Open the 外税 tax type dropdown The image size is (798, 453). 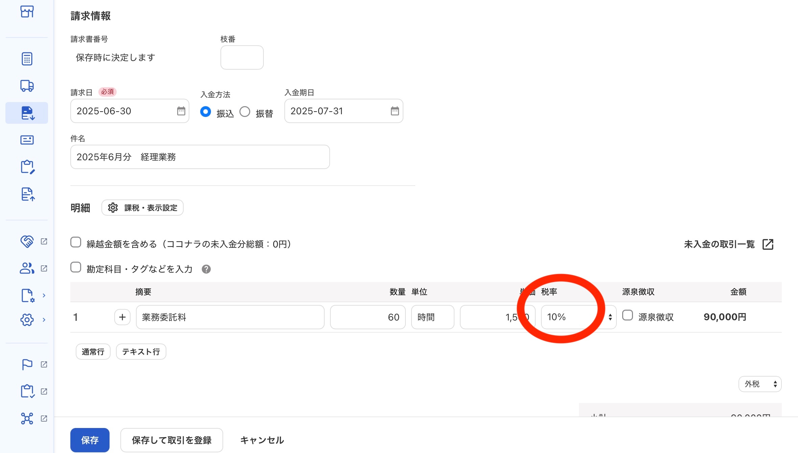point(759,384)
